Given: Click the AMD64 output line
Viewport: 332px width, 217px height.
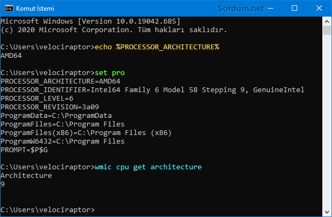Looking at the screenshot, I should [11, 56].
